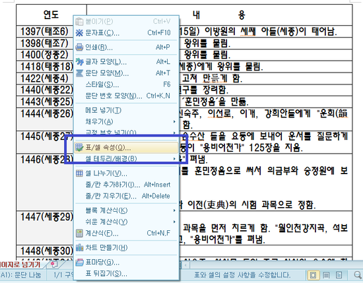This screenshot has height=283, width=363.
Task: Open 문자표 character map entry
Action: coord(126,33)
